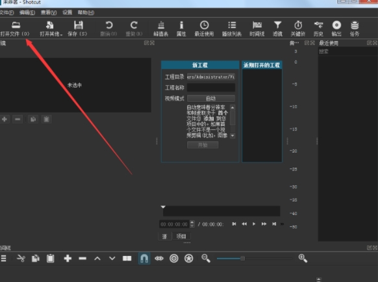Toggle ripple all tracks button
Image resolution: width=378 pixels, height=282 pixels.
(x=188, y=259)
